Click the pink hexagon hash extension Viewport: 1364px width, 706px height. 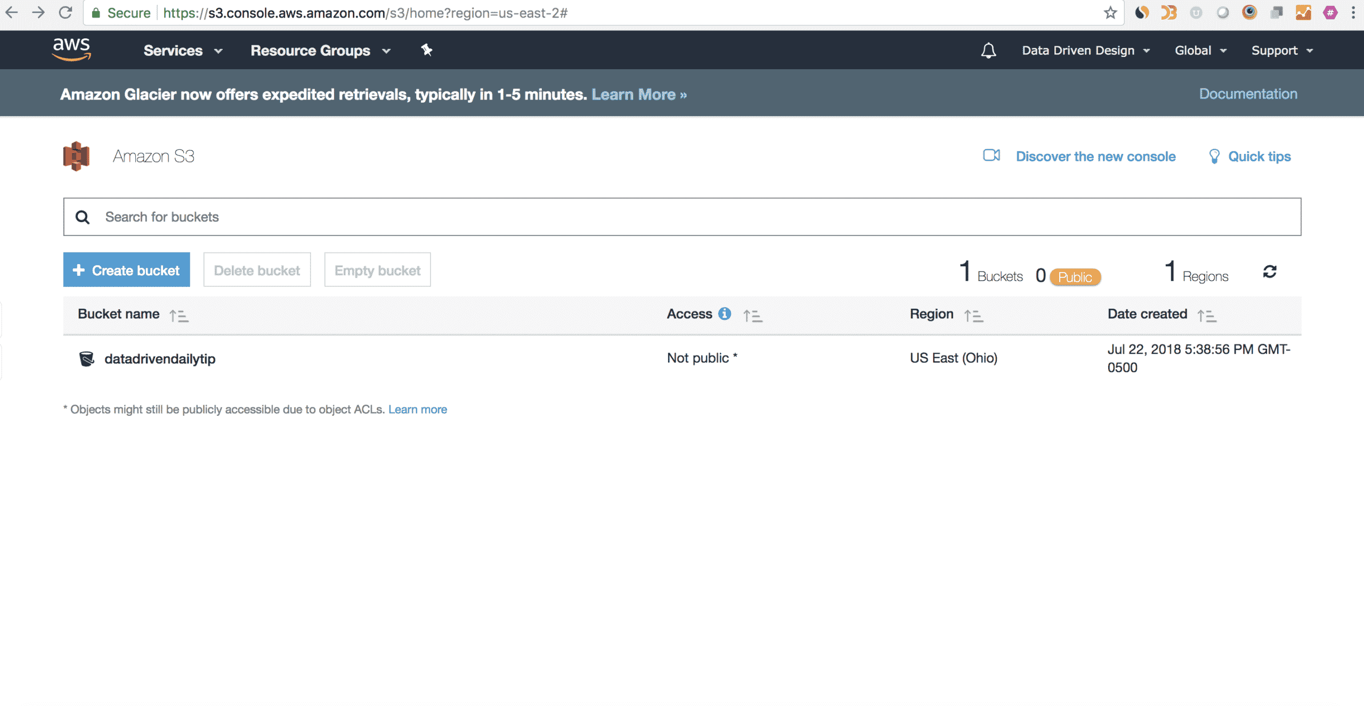click(1330, 12)
